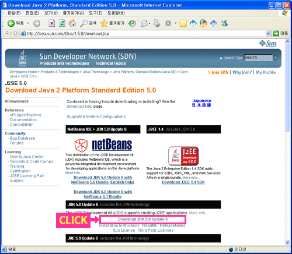292x254 pixels.
Task: Click Download J2EE 1.4 SDK link
Action: (x=183, y=182)
